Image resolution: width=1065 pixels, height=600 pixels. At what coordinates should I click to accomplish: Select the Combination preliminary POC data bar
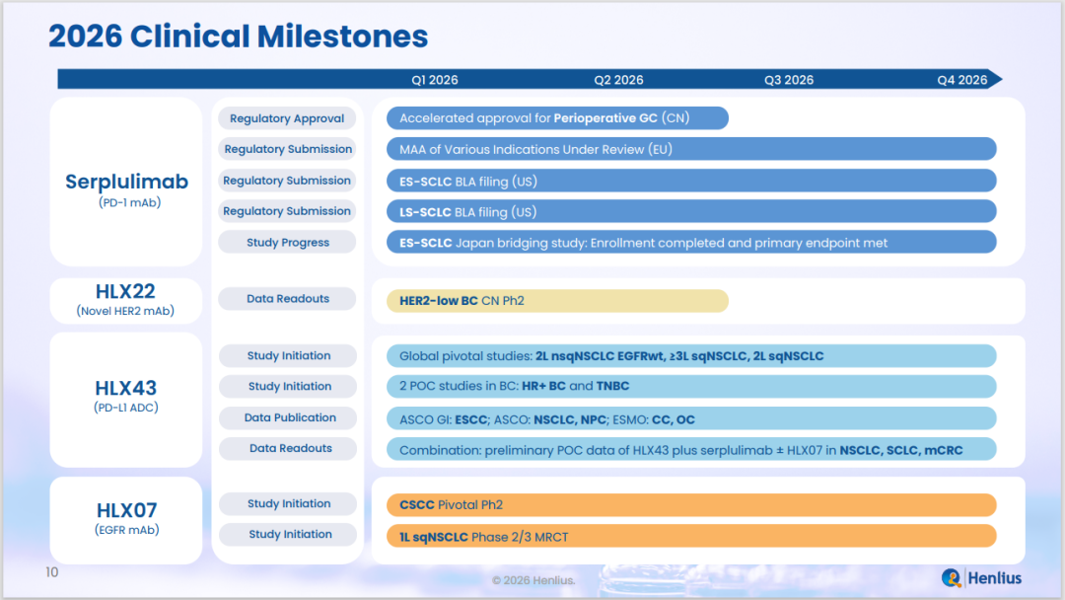pyautogui.click(x=691, y=449)
